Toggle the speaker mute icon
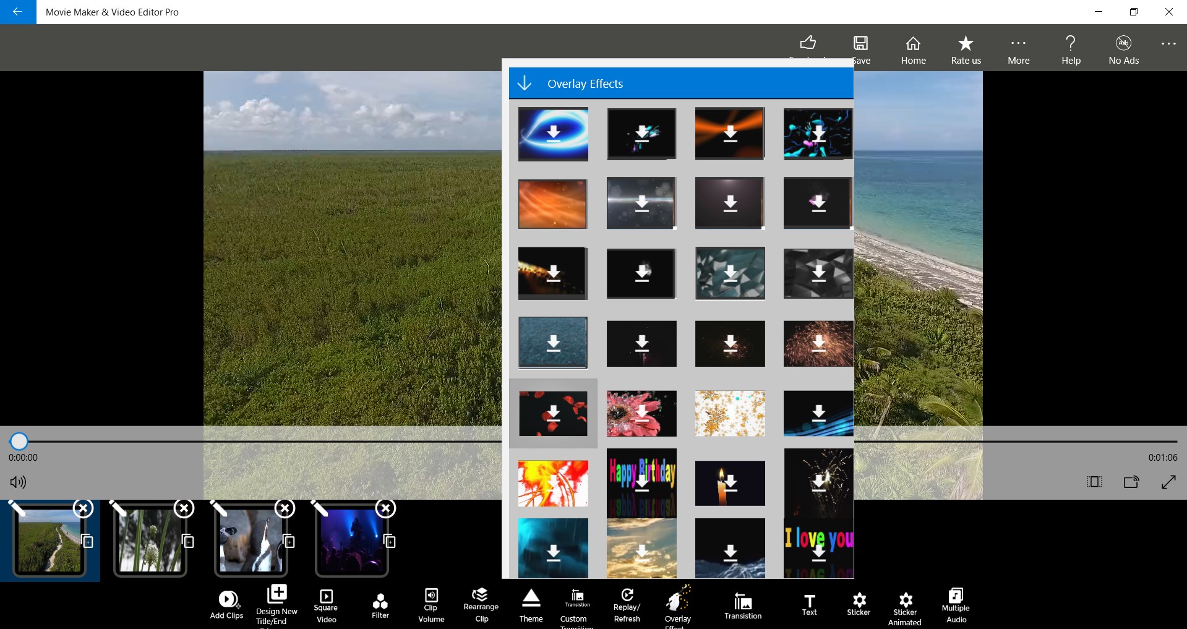 click(x=18, y=482)
